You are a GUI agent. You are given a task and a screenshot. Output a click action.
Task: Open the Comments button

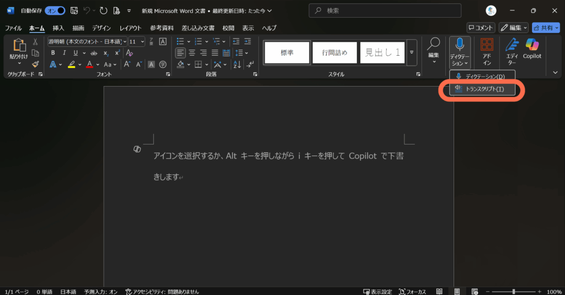pos(481,28)
